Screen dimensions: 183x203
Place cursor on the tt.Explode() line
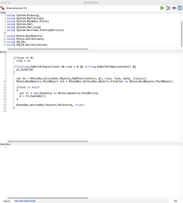pyautogui.click(x=32, y=96)
